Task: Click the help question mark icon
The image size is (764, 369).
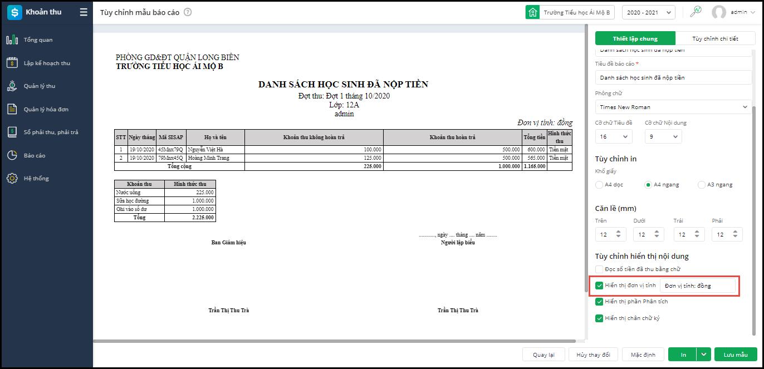Action: [188, 12]
